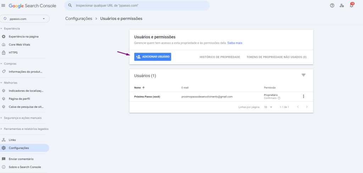Go to the next page of users
Screen dimensions: 363x173
[x=307, y=107]
